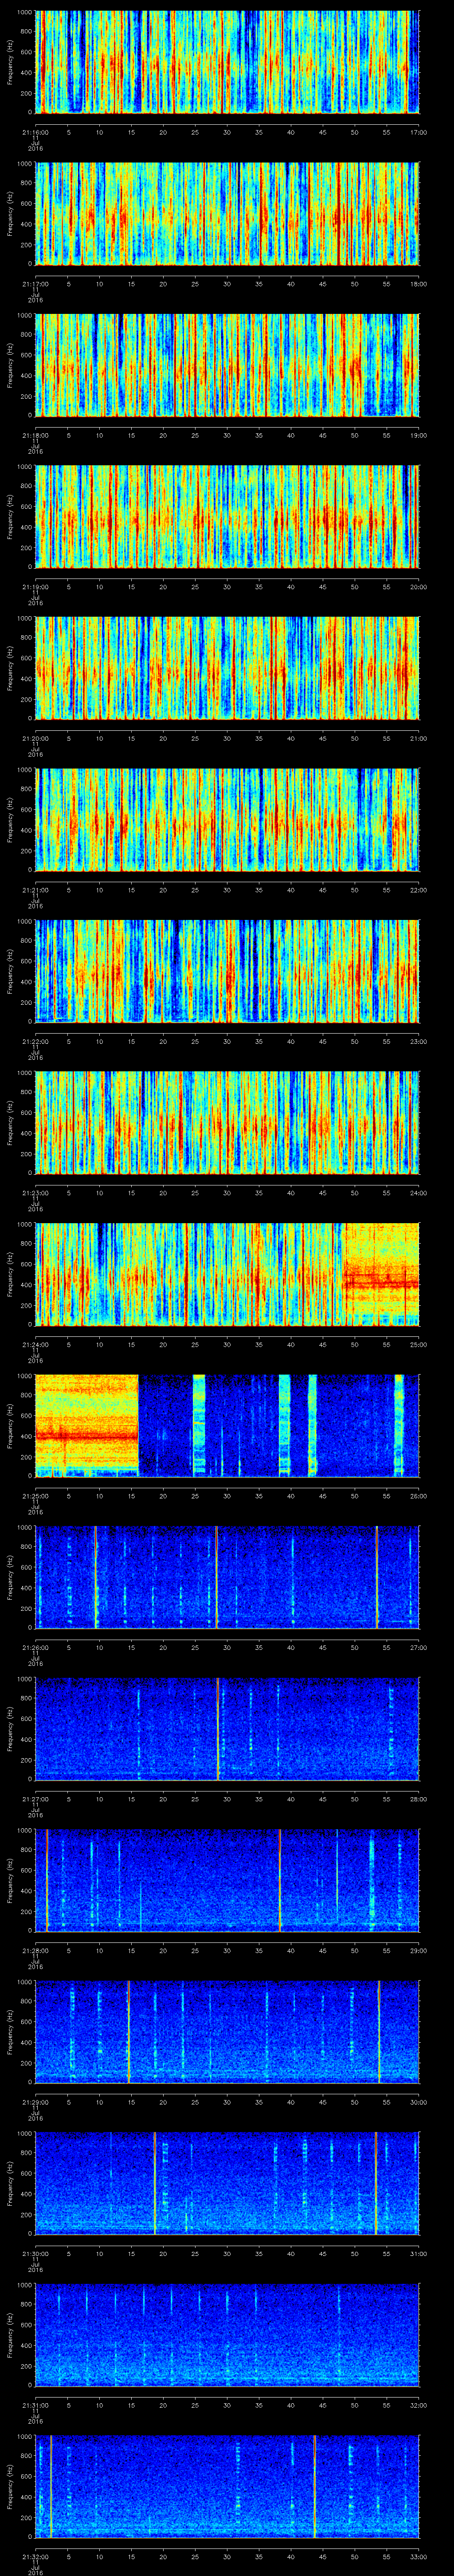Click the 25:00 end time label

point(418,1344)
